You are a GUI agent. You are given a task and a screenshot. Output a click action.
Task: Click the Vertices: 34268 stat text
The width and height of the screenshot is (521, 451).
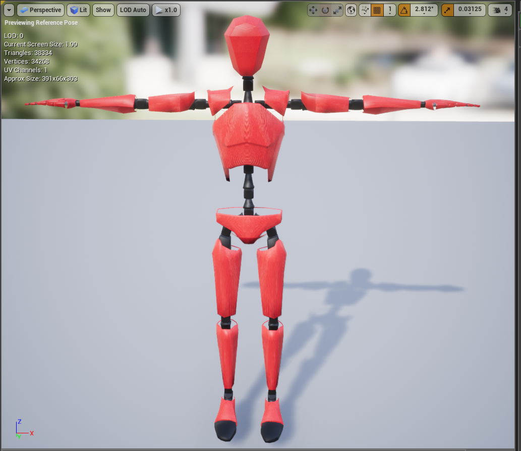27,62
